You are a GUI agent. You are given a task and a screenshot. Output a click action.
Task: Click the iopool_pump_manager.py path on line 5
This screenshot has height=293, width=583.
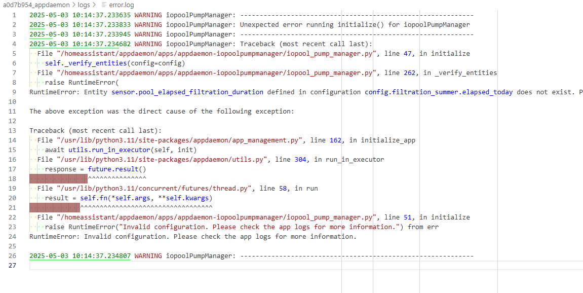pyautogui.click(x=216, y=54)
